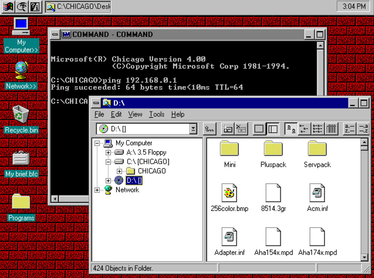Expand the A:\ 3.5 Floppy node
Screen dimensions: 374x278
pos(108,153)
